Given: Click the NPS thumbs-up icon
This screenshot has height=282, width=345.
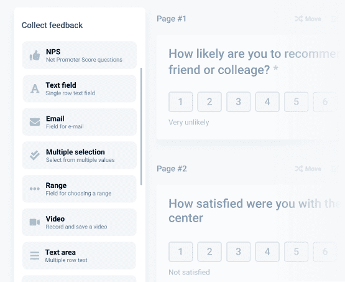Looking at the screenshot, I should (35, 55).
